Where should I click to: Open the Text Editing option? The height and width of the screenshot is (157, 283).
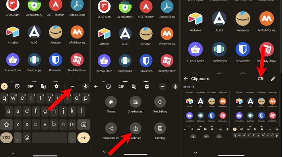coord(160,102)
